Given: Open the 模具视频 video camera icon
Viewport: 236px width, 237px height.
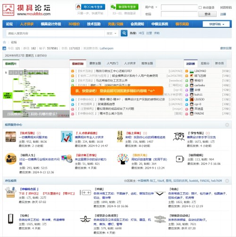Looking at the screenshot, I should tap(180, 159).
